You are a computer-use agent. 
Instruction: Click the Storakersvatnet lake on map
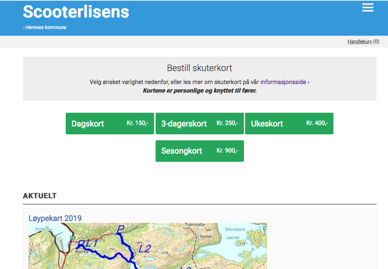(x=235, y=232)
